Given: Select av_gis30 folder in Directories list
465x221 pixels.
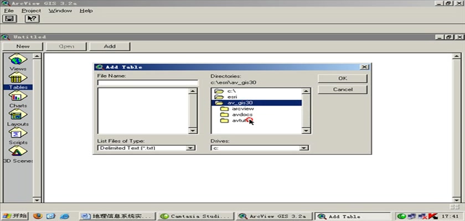Looking at the screenshot, I should point(256,103).
